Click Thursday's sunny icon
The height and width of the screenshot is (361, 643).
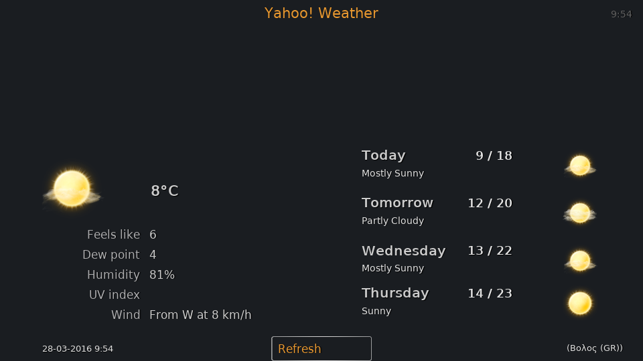(x=580, y=304)
